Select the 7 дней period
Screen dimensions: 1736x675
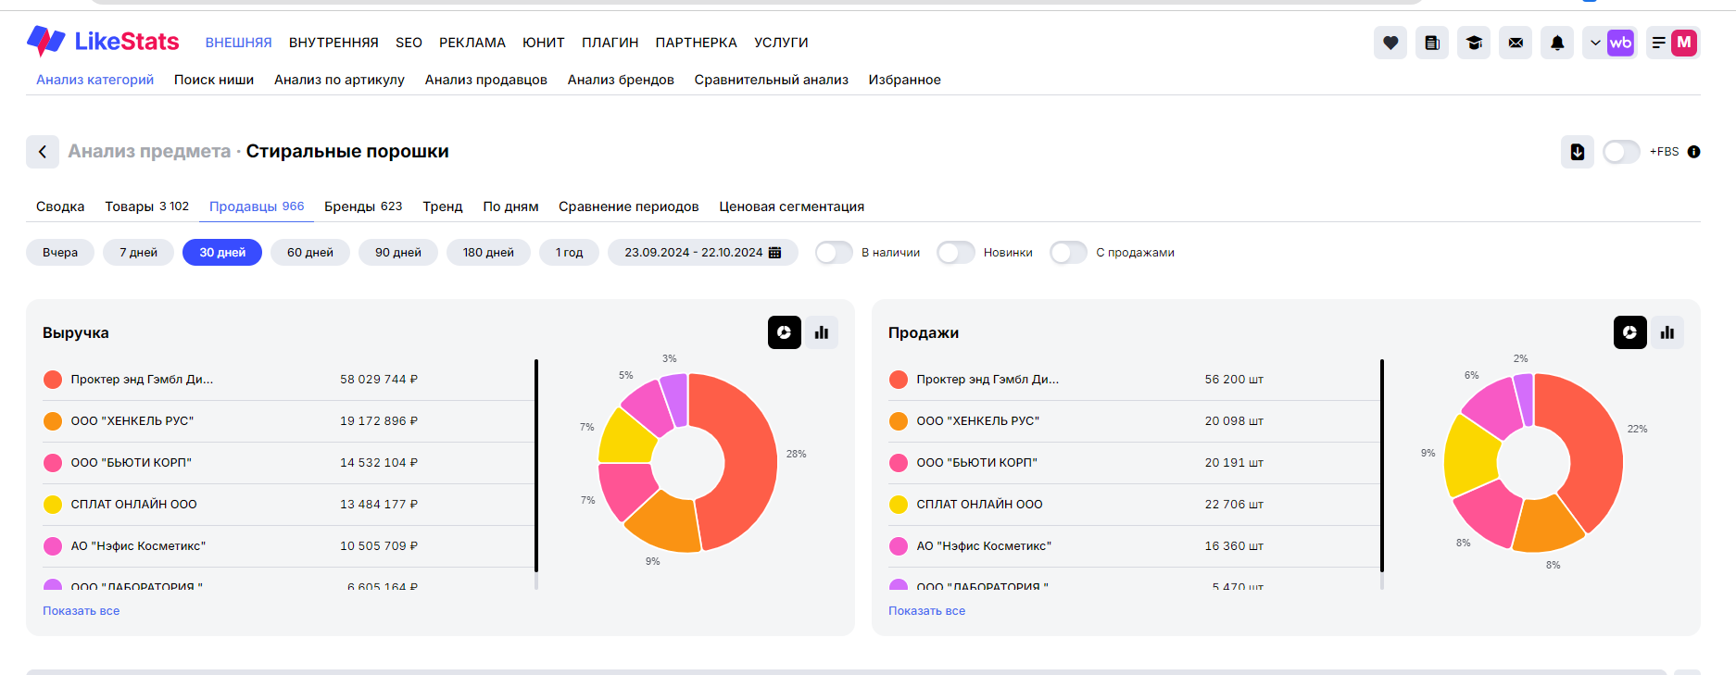(x=139, y=252)
